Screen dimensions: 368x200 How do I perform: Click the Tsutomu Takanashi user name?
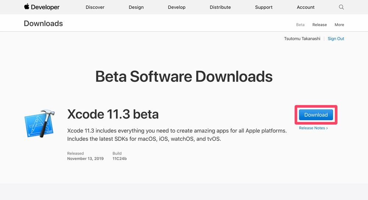[x=302, y=39]
